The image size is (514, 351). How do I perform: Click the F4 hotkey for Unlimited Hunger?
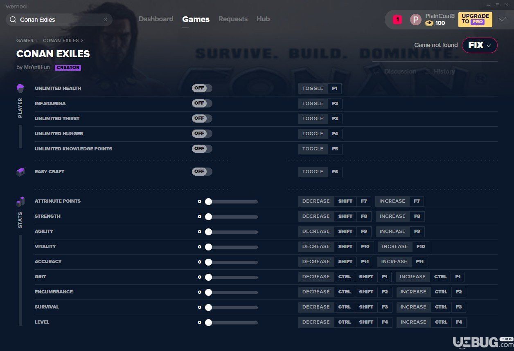(335, 134)
